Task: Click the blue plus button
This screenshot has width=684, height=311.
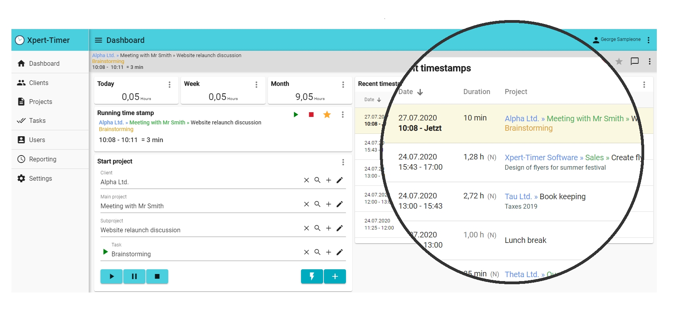Action: point(335,276)
